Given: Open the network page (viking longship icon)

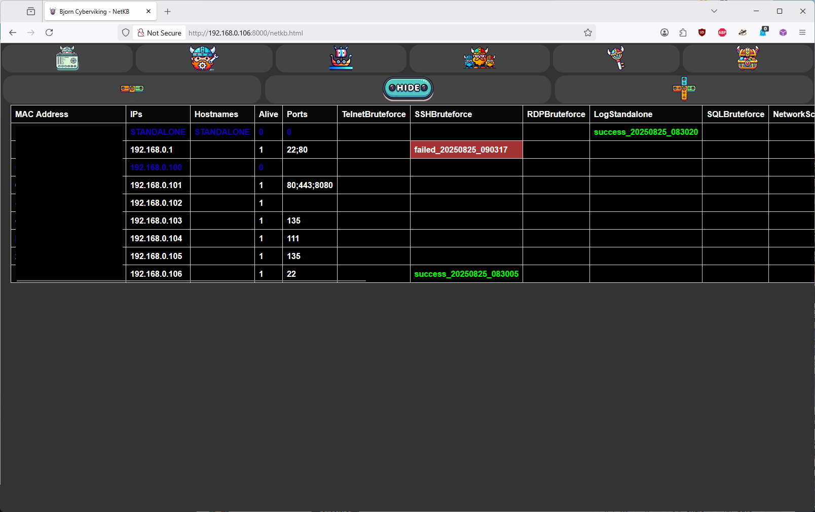Looking at the screenshot, I should [x=341, y=58].
